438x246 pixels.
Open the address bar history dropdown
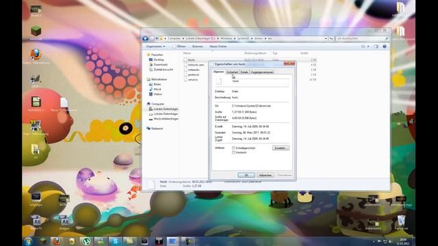326,38
